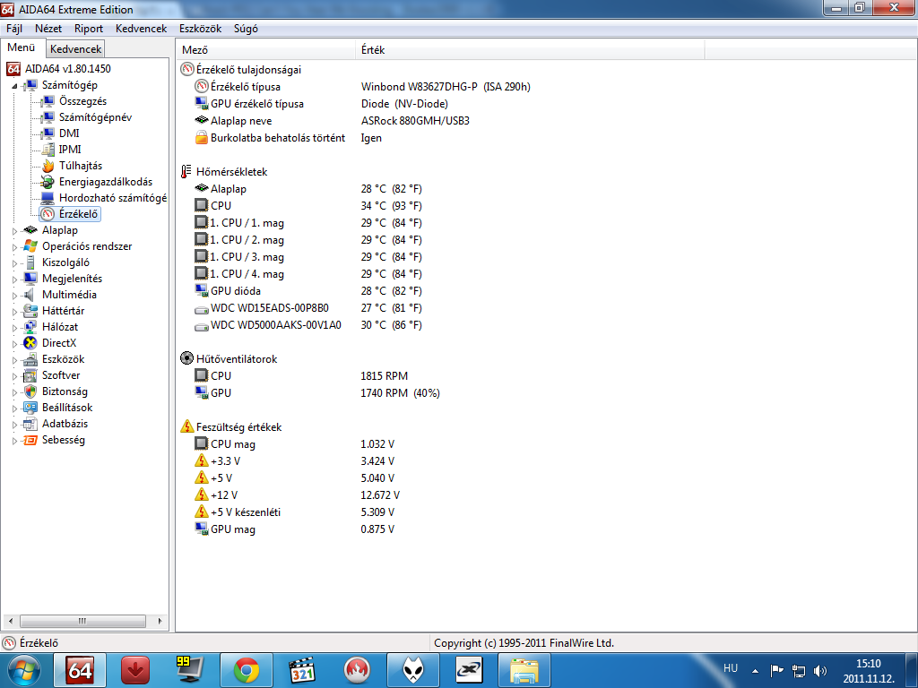Select the Energiagazdálkodás icon
This screenshot has width=918, height=688.
click(x=48, y=181)
